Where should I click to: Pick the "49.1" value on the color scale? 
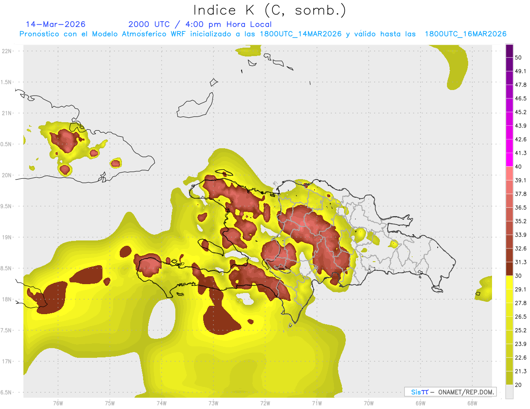pos(521,71)
